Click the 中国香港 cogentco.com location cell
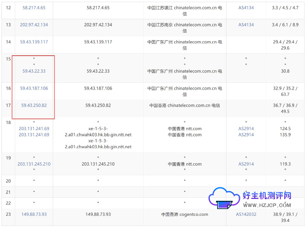This screenshot has height=227, width=306. pos(184,214)
